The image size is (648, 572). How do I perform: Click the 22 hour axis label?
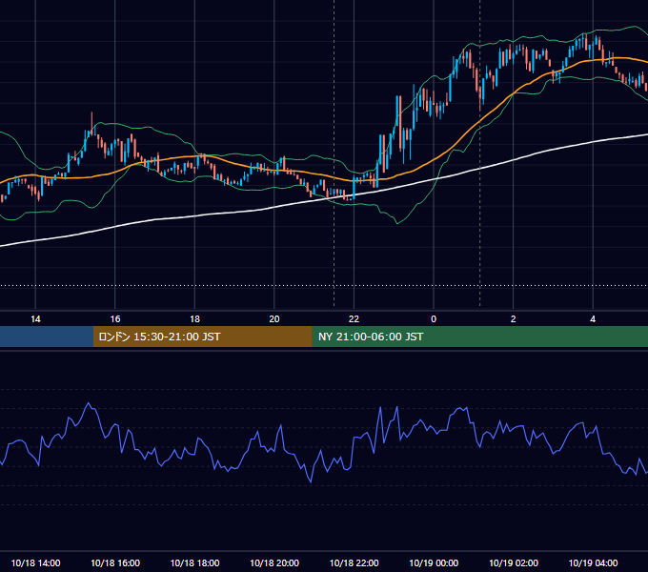coord(354,319)
